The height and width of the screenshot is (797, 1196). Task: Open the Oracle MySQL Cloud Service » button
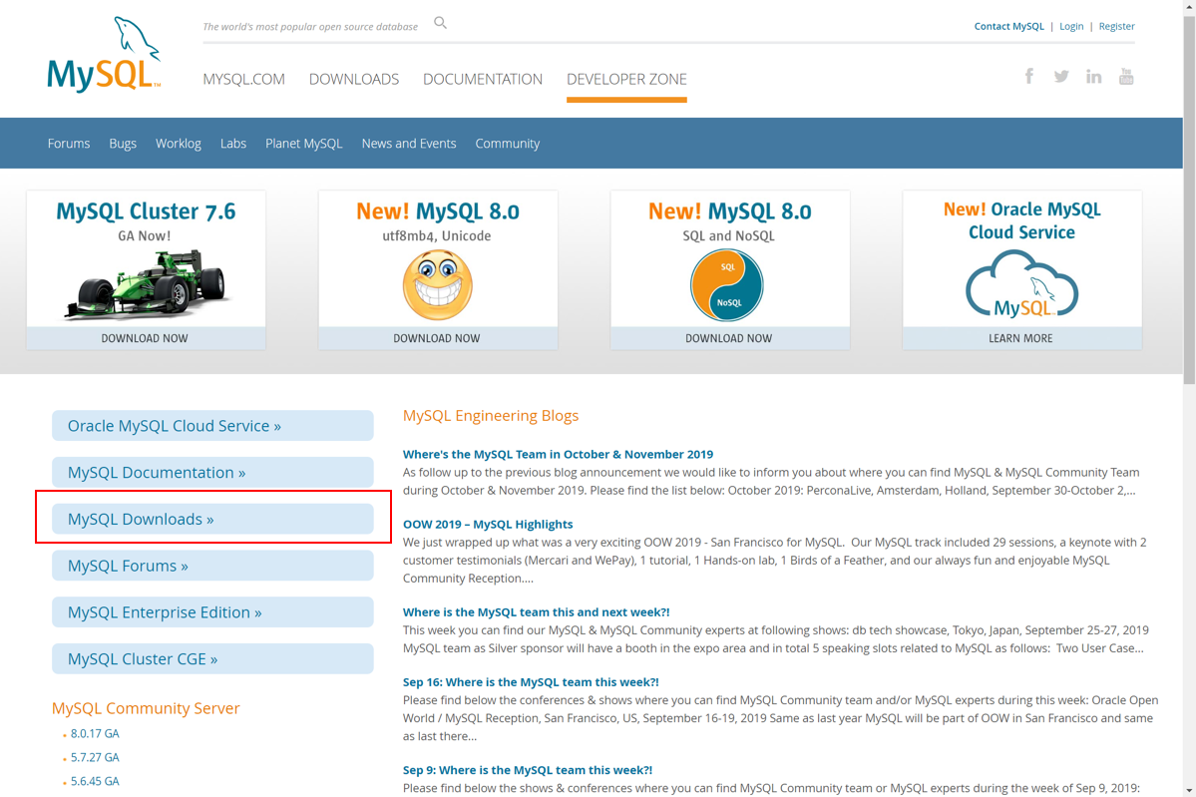[x=212, y=426]
